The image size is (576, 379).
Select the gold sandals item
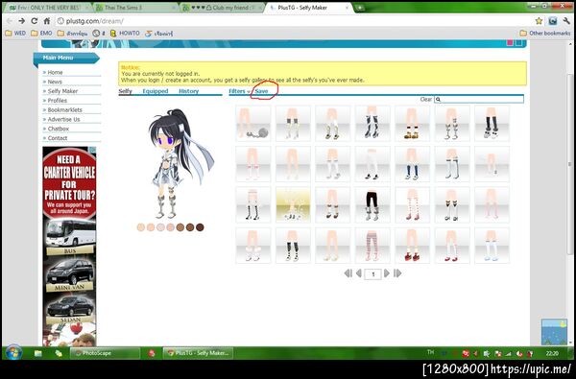(412, 124)
